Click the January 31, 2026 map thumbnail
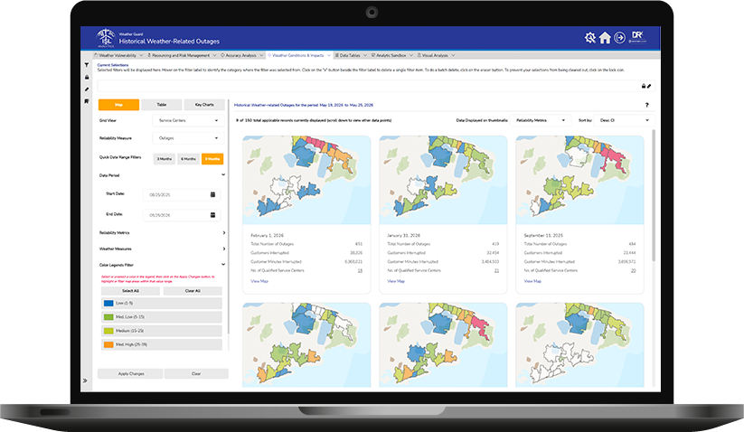Screen dimensions: 744x432 (443, 180)
